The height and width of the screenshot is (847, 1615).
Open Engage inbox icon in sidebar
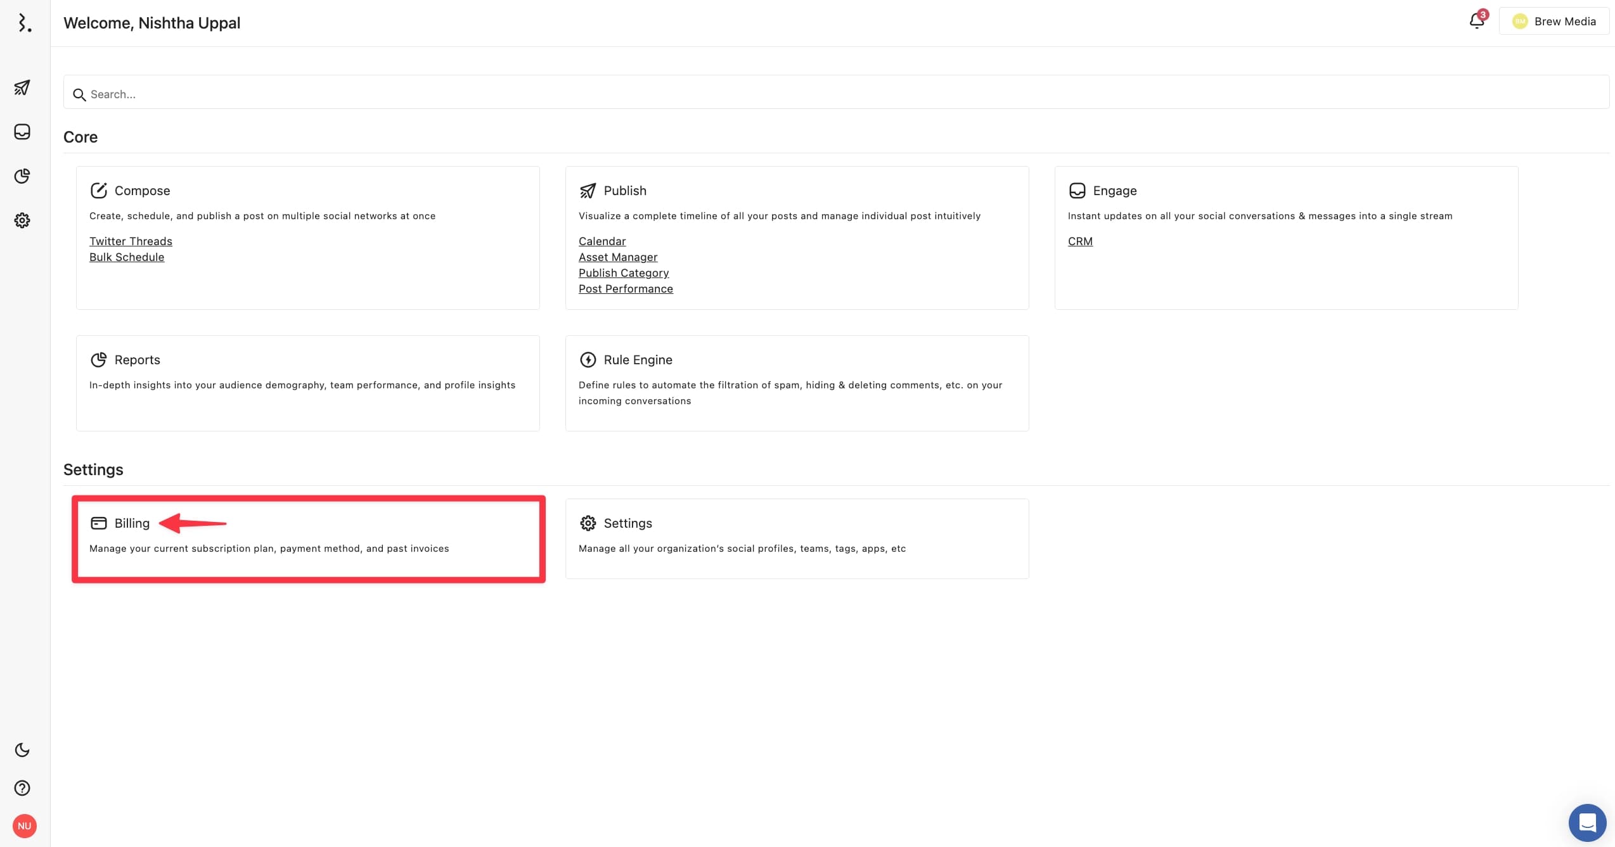click(22, 132)
